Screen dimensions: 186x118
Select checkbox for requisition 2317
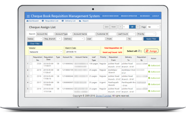click(31, 83)
